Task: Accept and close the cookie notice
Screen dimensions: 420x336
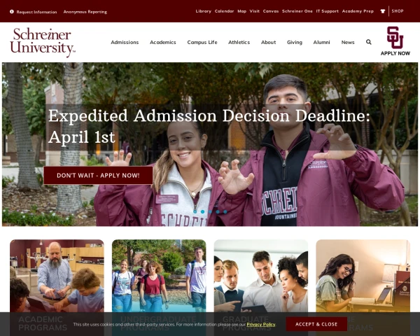Action: 316,324
